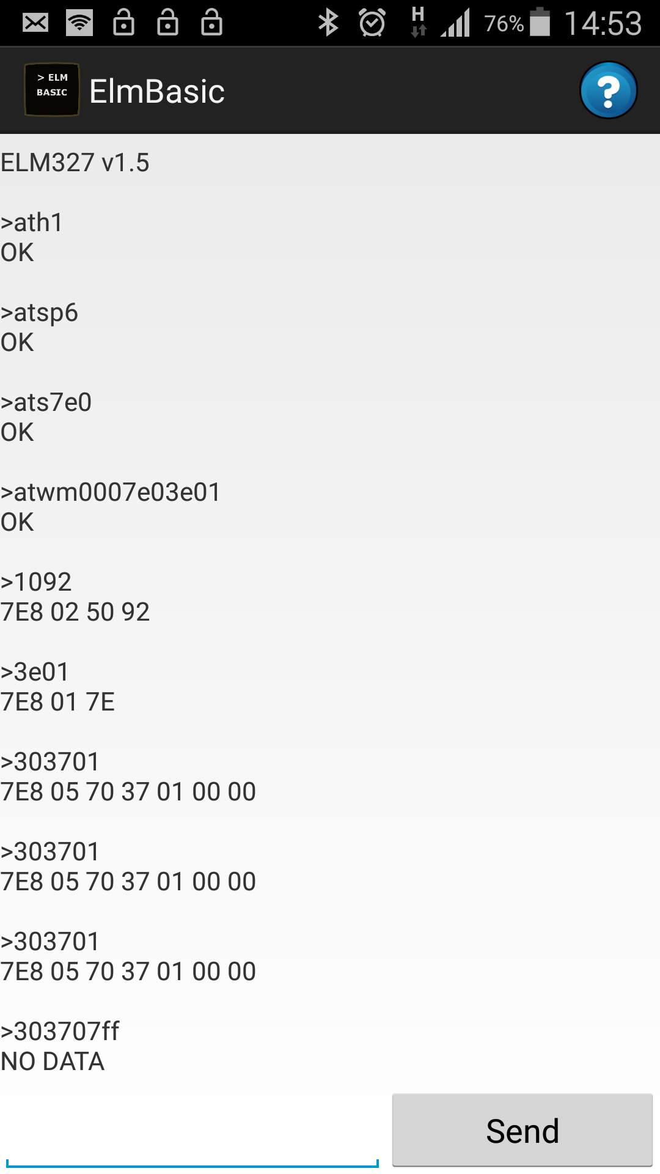Tap the first lock notification icon
Image resolution: width=660 pixels, height=1174 pixels.
pos(123,23)
